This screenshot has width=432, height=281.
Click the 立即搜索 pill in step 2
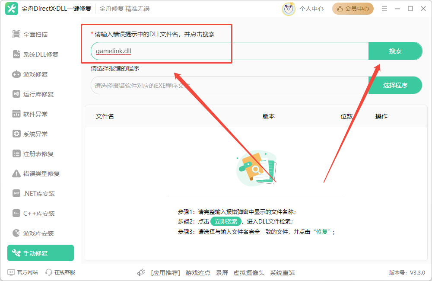226,221
